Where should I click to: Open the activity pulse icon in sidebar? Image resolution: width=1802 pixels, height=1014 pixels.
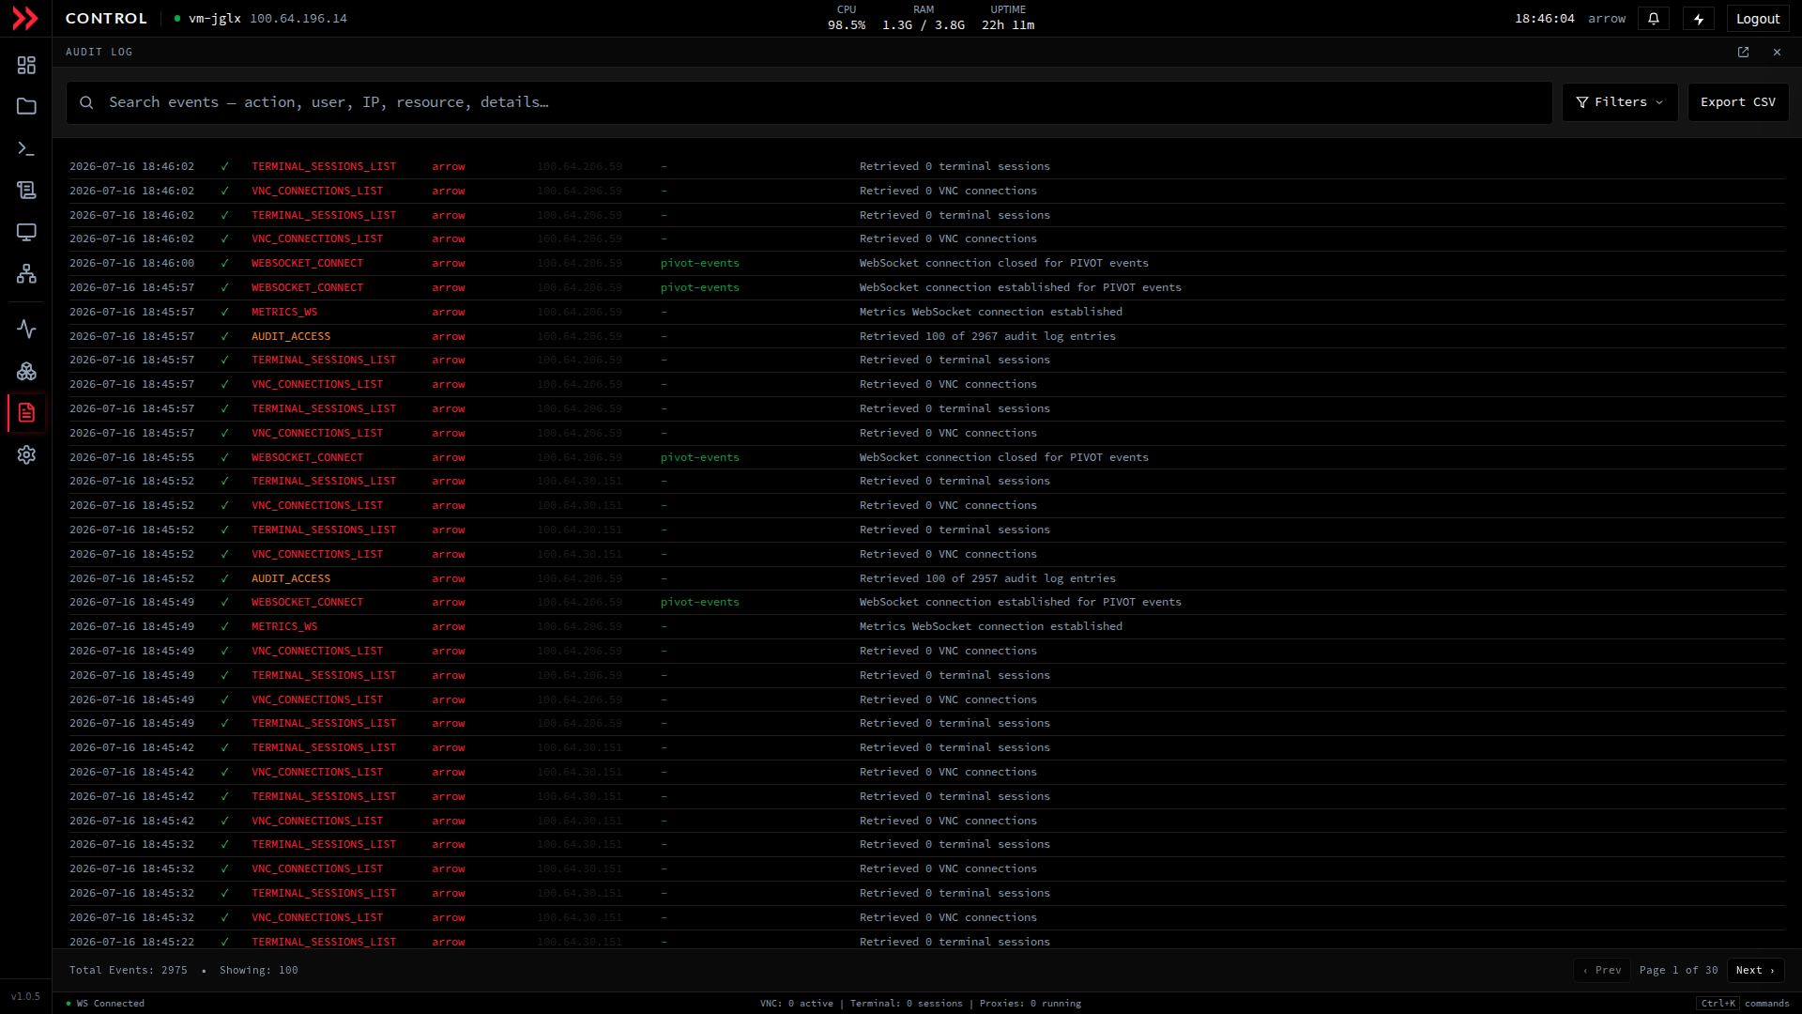(26, 329)
